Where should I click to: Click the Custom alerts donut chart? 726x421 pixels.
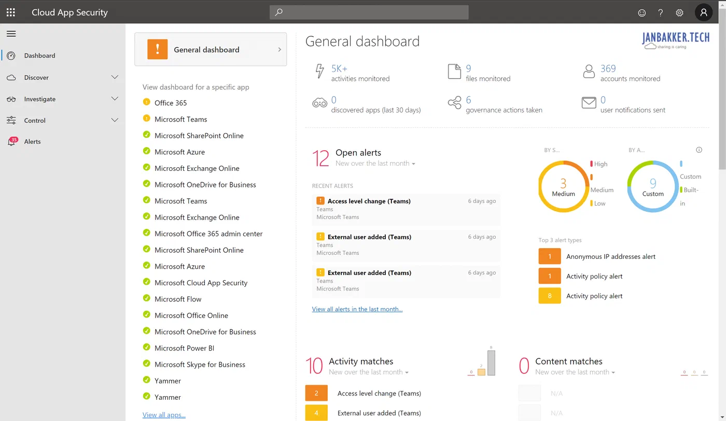[x=653, y=186]
